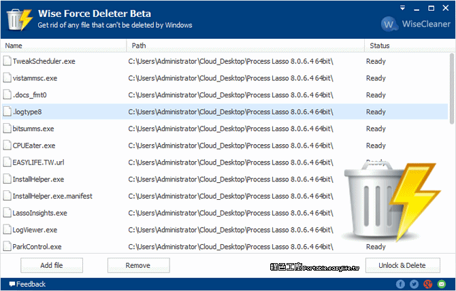The width and height of the screenshot is (456, 291).
Task: Click the Wise Force Deleter trash icon
Action: click(x=20, y=20)
